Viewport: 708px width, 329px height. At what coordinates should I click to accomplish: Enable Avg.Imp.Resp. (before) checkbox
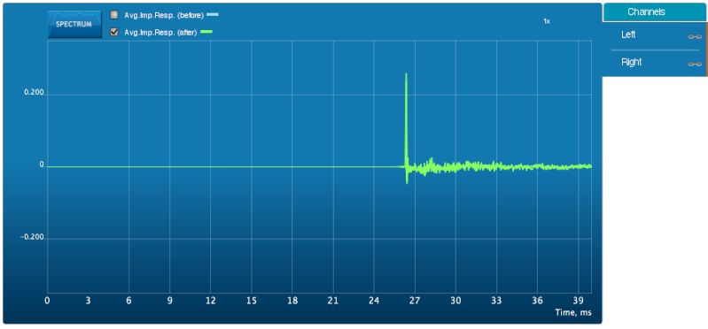tap(114, 15)
